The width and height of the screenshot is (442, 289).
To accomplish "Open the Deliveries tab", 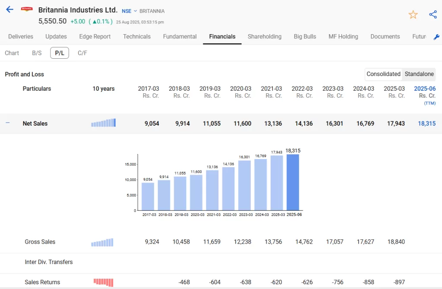I will 21,36.
